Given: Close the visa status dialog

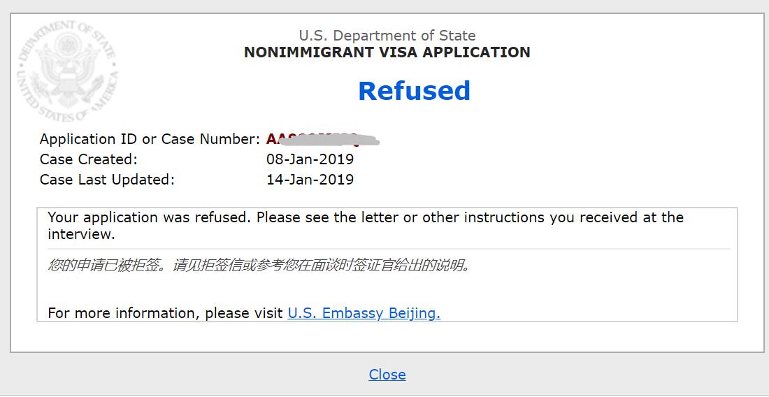Looking at the screenshot, I should point(387,375).
